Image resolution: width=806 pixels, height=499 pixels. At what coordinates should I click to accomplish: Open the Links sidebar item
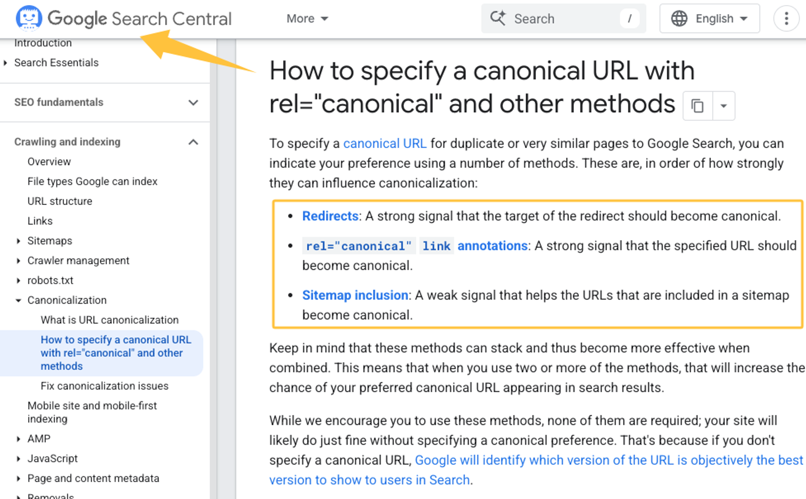coord(40,221)
